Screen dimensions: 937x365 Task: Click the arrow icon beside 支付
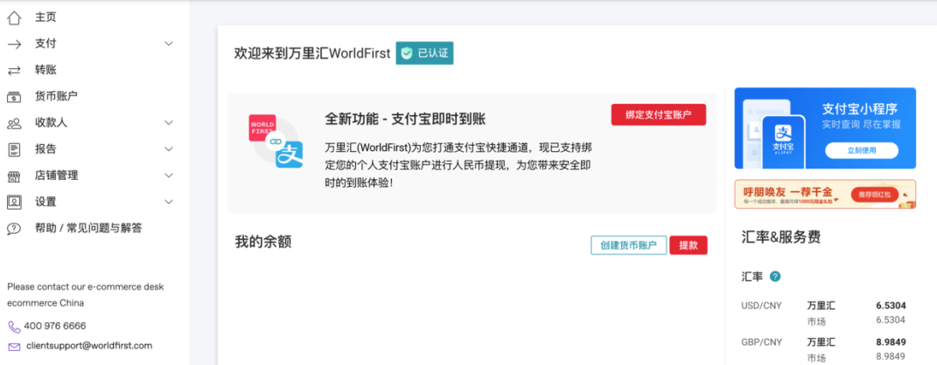[14, 44]
